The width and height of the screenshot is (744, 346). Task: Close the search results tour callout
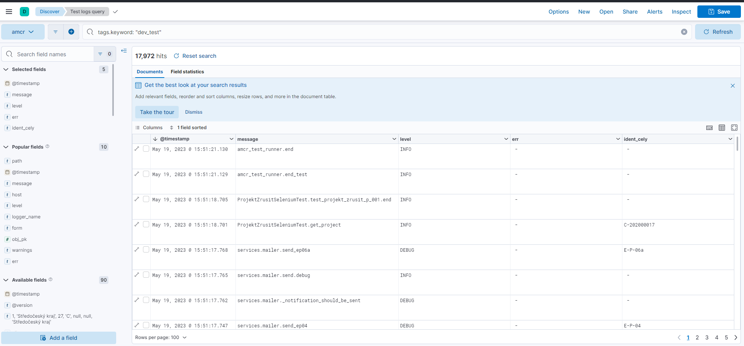tap(733, 86)
